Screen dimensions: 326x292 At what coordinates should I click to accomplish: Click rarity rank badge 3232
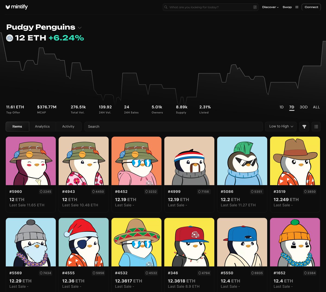point(151,192)
